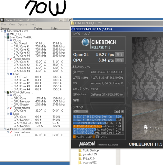Image resolution: width=163 pixels, height=165 pixels.
Task: Open the File menu in Open Hardware Monitor
Action: [3, 24]
